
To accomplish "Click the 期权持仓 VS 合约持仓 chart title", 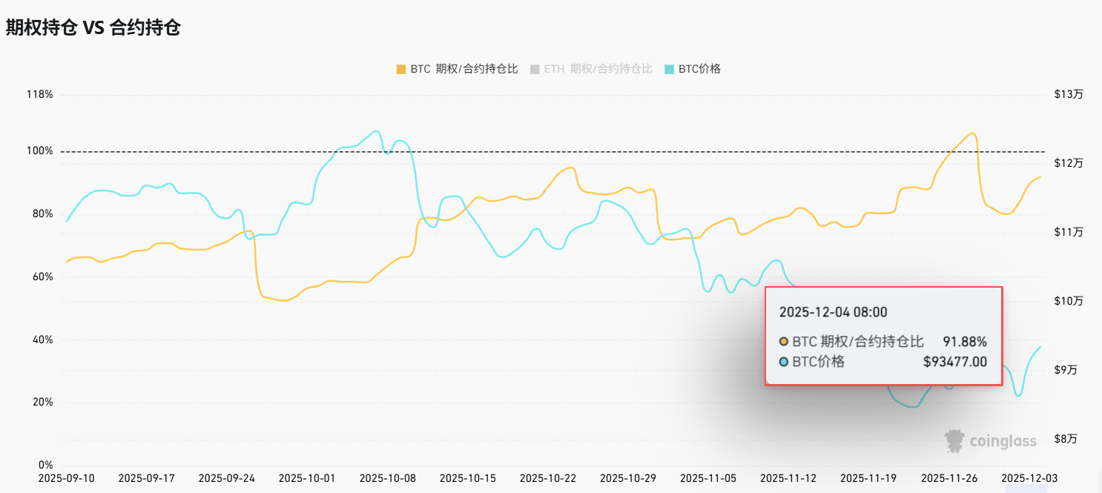I will point(93,27).
